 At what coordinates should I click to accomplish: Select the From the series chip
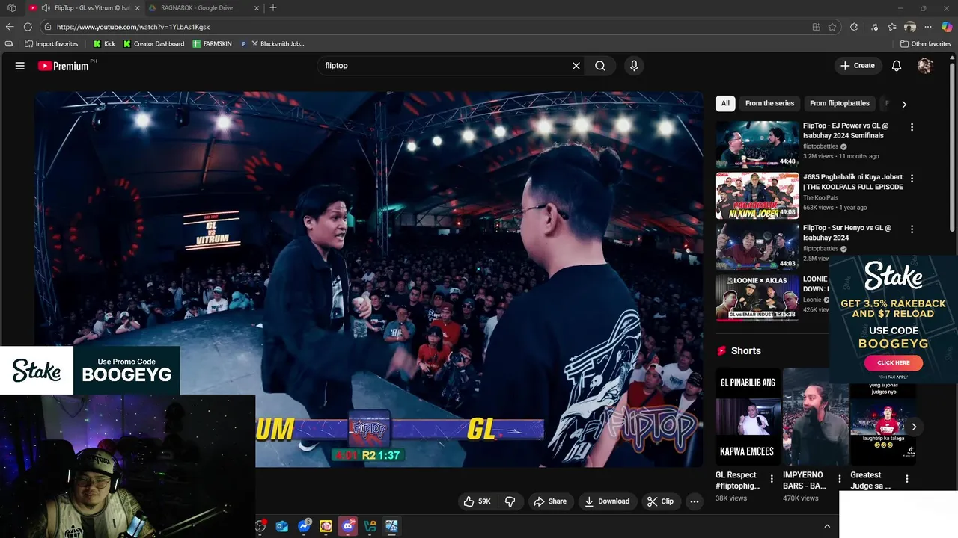pos(769,103)
